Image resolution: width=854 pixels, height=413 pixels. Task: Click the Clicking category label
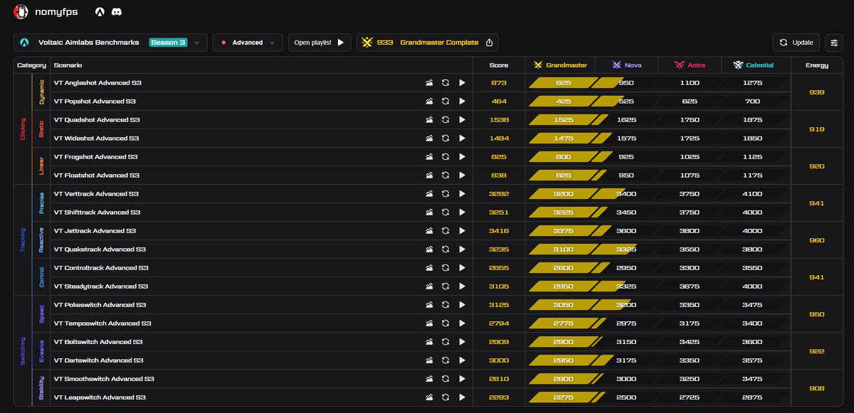(x=23, y=129)
